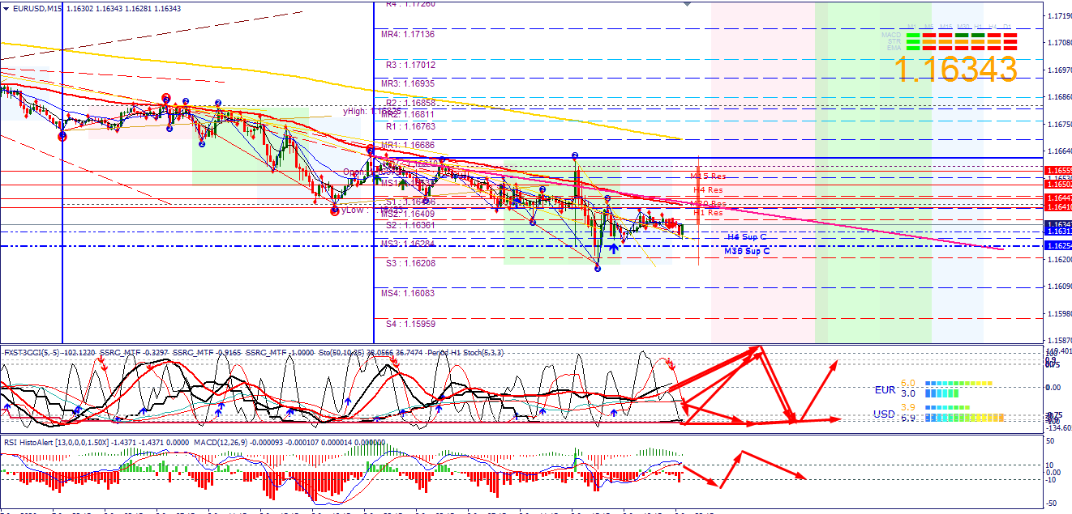Select the MR3: 1.16935 pivot label
The image size is (1072, 514).
coord(408,83)
